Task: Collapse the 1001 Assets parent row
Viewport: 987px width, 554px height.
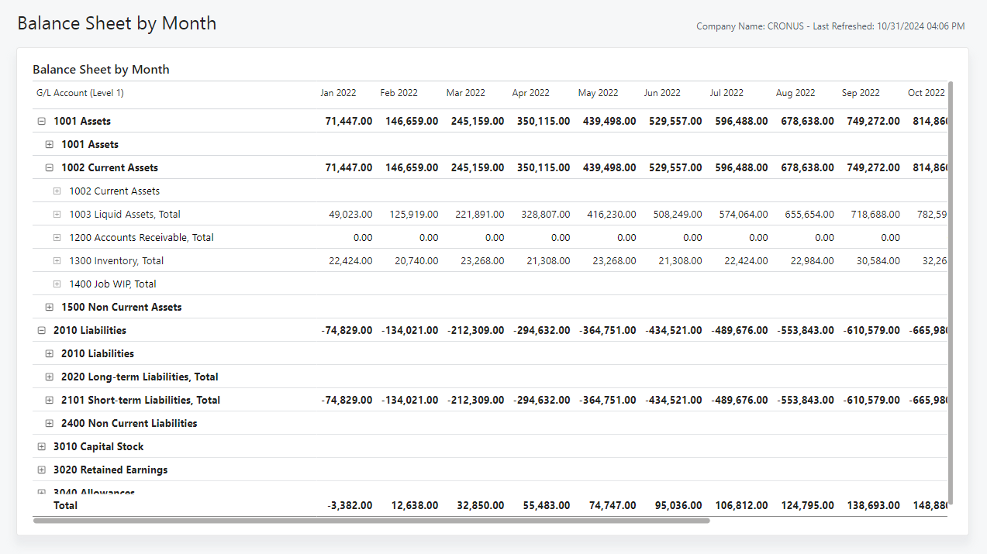Action: point(41,121)
